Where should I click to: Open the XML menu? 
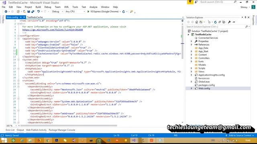66,7
